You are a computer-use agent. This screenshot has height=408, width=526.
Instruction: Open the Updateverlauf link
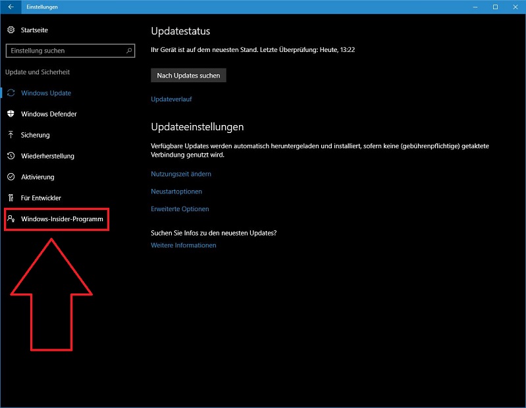tap(171, 99)
